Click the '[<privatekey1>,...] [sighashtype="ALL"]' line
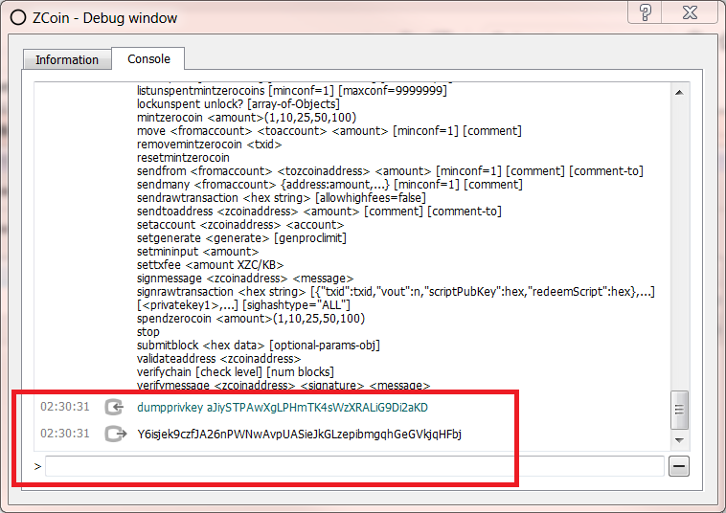Image resolution: width=726 pixels, height=513 pixels. click(243, 305)
